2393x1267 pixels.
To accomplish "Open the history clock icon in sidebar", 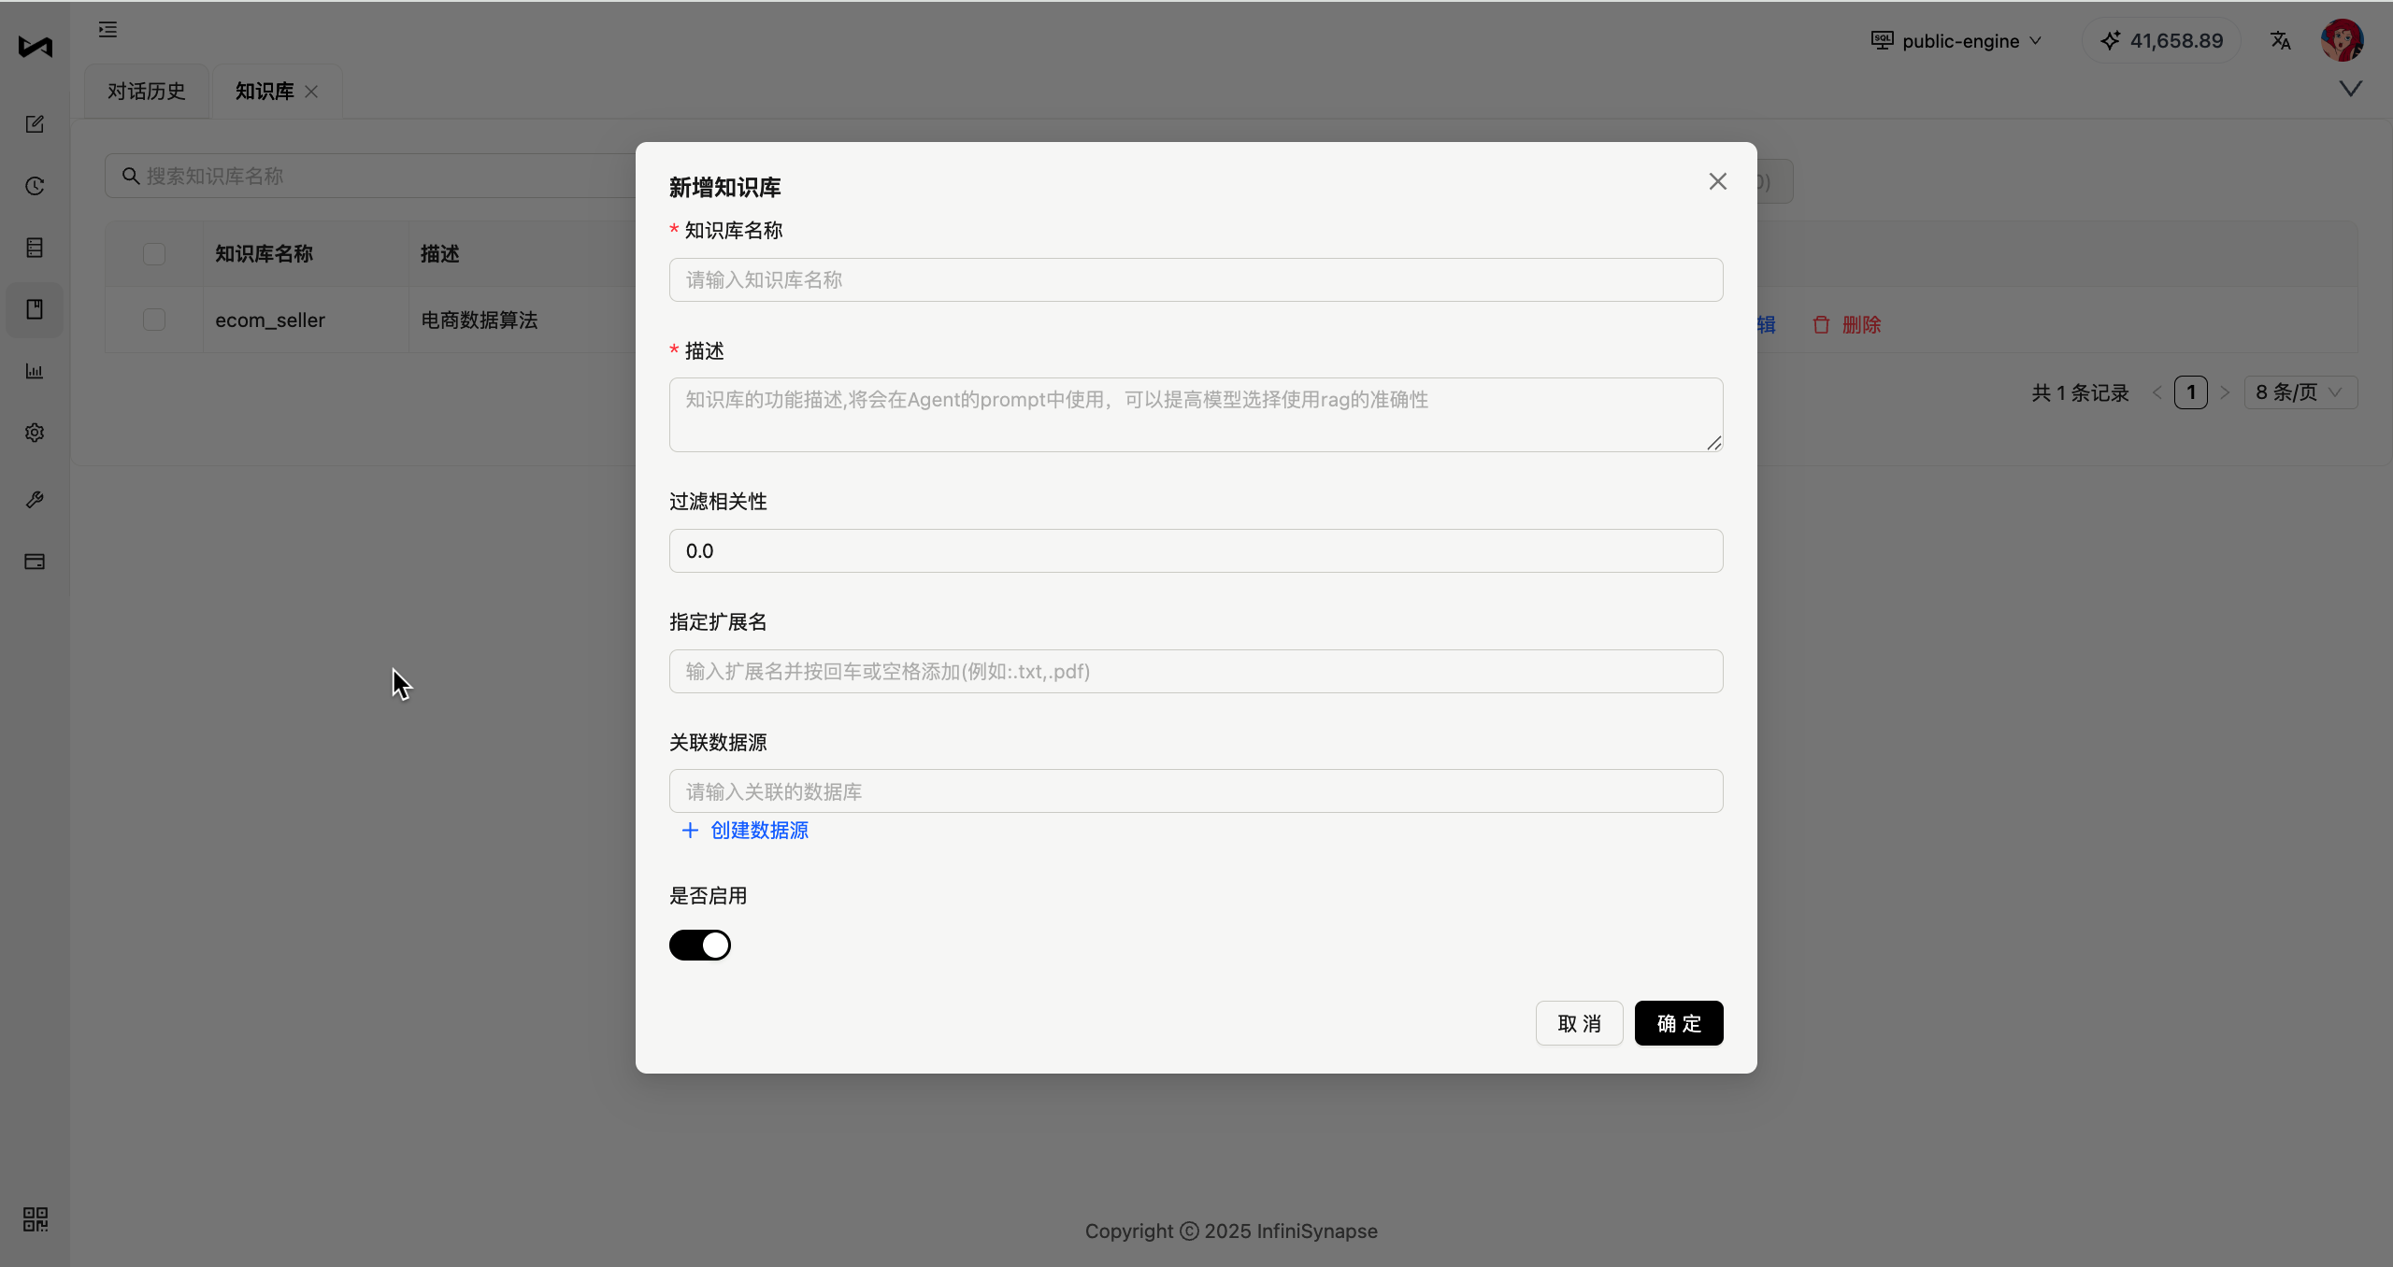I will point(35,186).
